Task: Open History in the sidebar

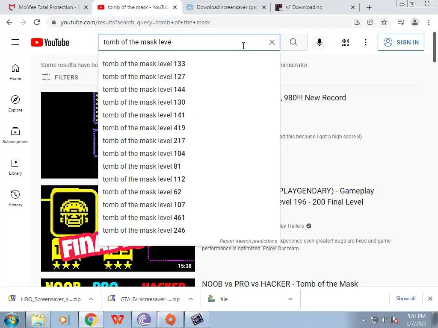Action: [15, 198]
